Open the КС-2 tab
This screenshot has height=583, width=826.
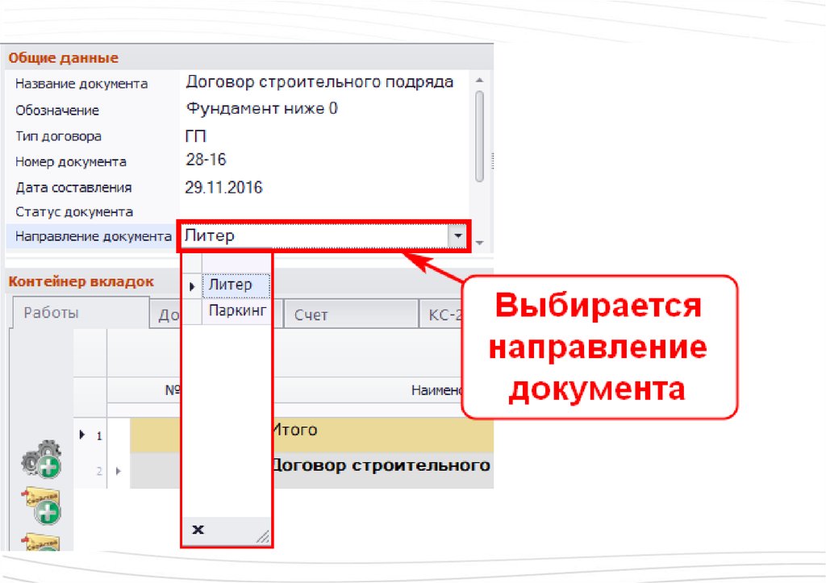tap(441, 315)
